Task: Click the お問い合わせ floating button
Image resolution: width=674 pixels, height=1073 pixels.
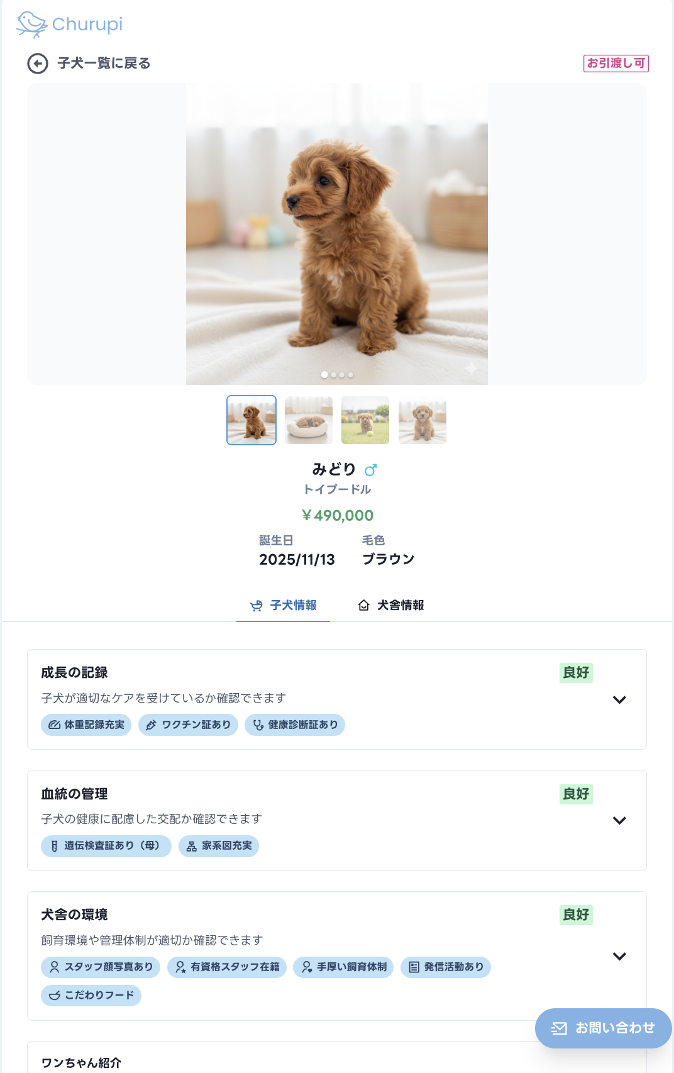Action: 603,1028
